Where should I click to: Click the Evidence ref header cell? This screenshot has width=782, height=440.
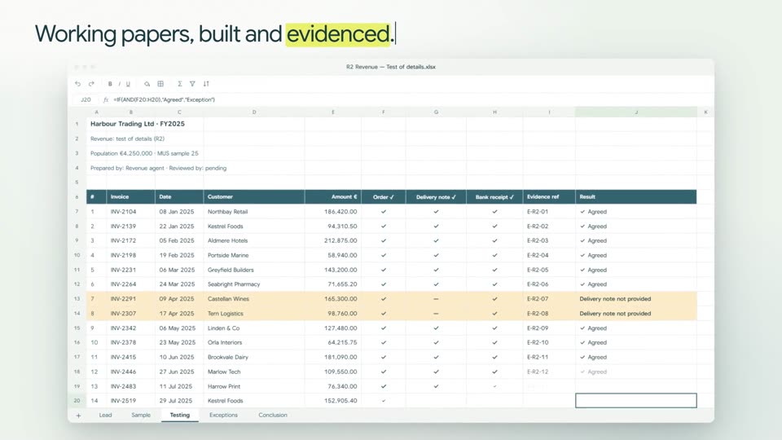[549, 197]
